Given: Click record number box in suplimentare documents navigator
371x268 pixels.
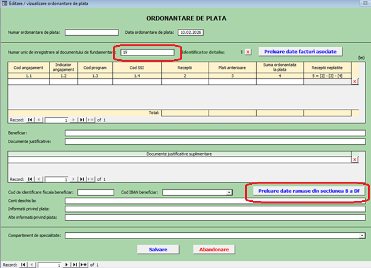Looking at the screenshot, I should pyautogui.click(x=57, y=179).
